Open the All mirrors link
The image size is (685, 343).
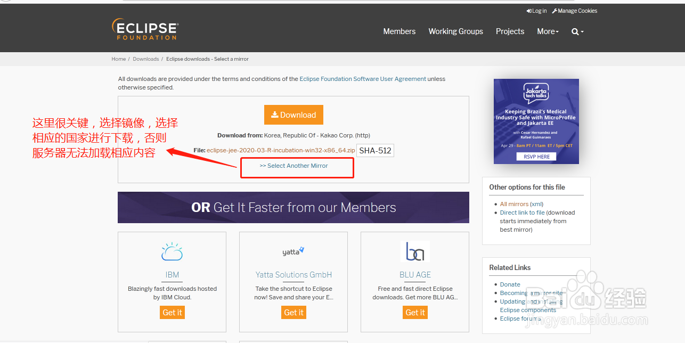tap(514, 204)
